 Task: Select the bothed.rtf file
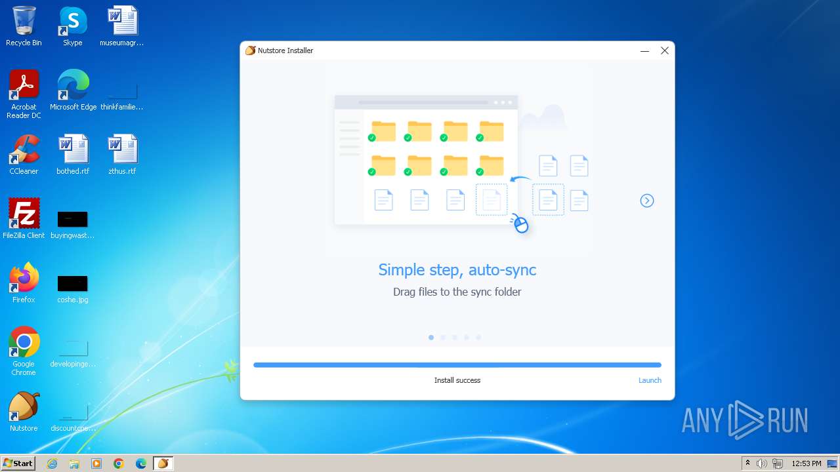73,155
